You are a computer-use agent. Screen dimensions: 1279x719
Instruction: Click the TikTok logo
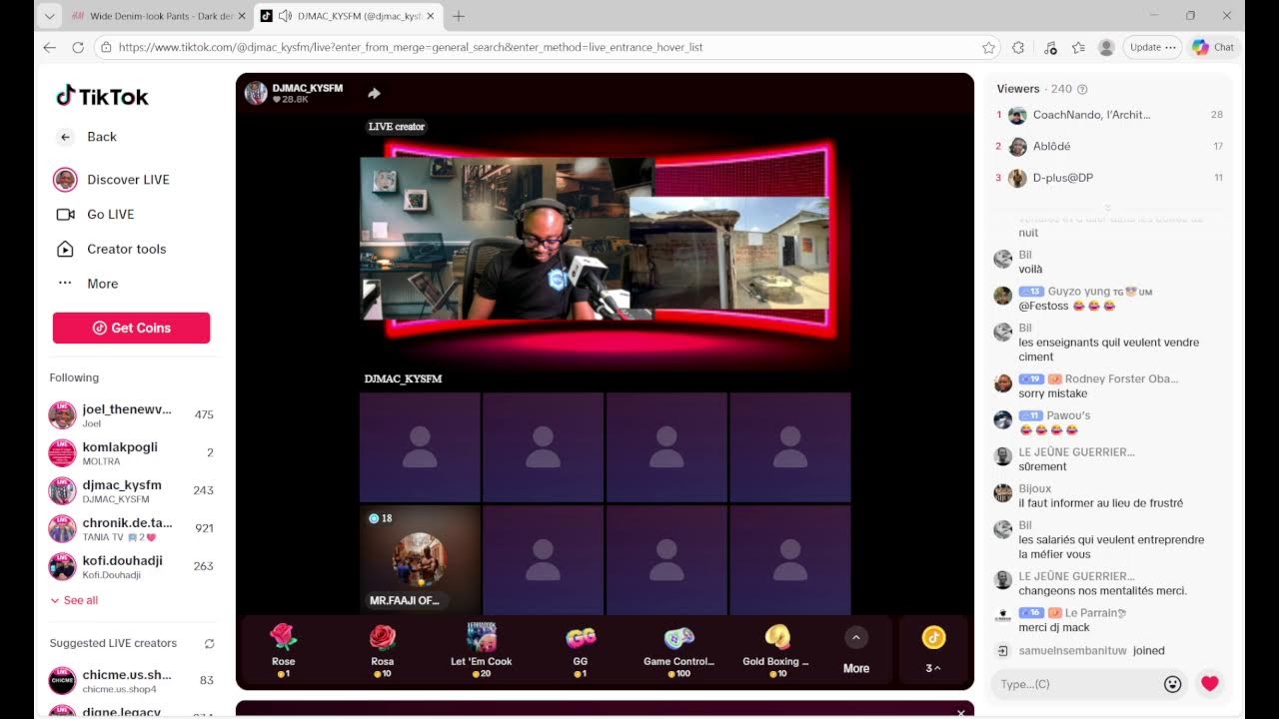102,96
